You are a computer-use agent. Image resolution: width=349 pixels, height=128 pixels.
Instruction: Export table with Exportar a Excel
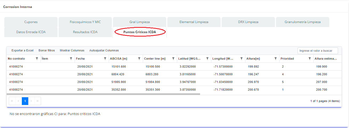[x=22, y=50]
